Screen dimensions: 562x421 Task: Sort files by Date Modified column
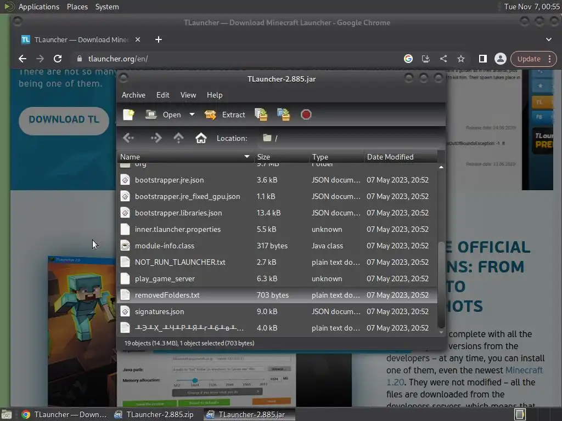click(x=400, y=157)
